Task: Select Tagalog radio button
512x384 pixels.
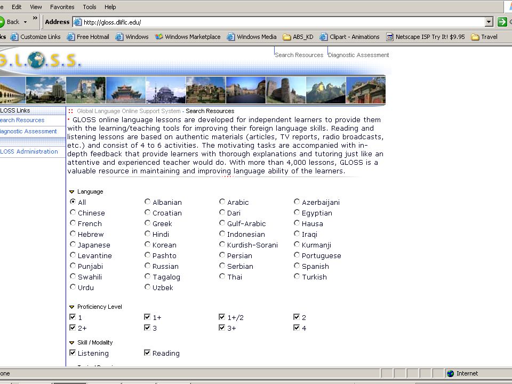Action: click(148, 276)
